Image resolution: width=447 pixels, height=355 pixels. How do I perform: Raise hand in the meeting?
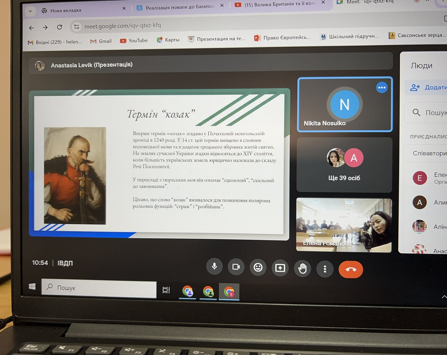coord(302,268)
